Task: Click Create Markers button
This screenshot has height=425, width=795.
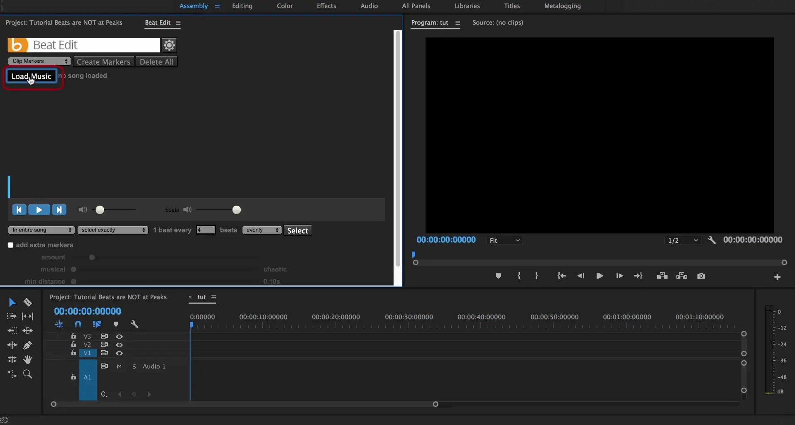Action: [x=103, y=62]
